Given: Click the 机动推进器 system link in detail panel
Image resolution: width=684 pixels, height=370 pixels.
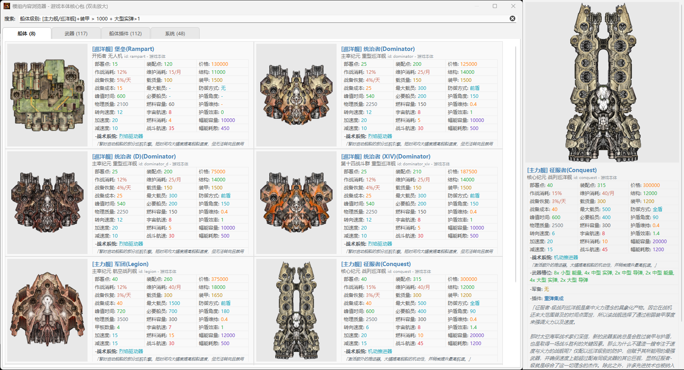Looking at the screenshot, I should click(x=566, y=258).
